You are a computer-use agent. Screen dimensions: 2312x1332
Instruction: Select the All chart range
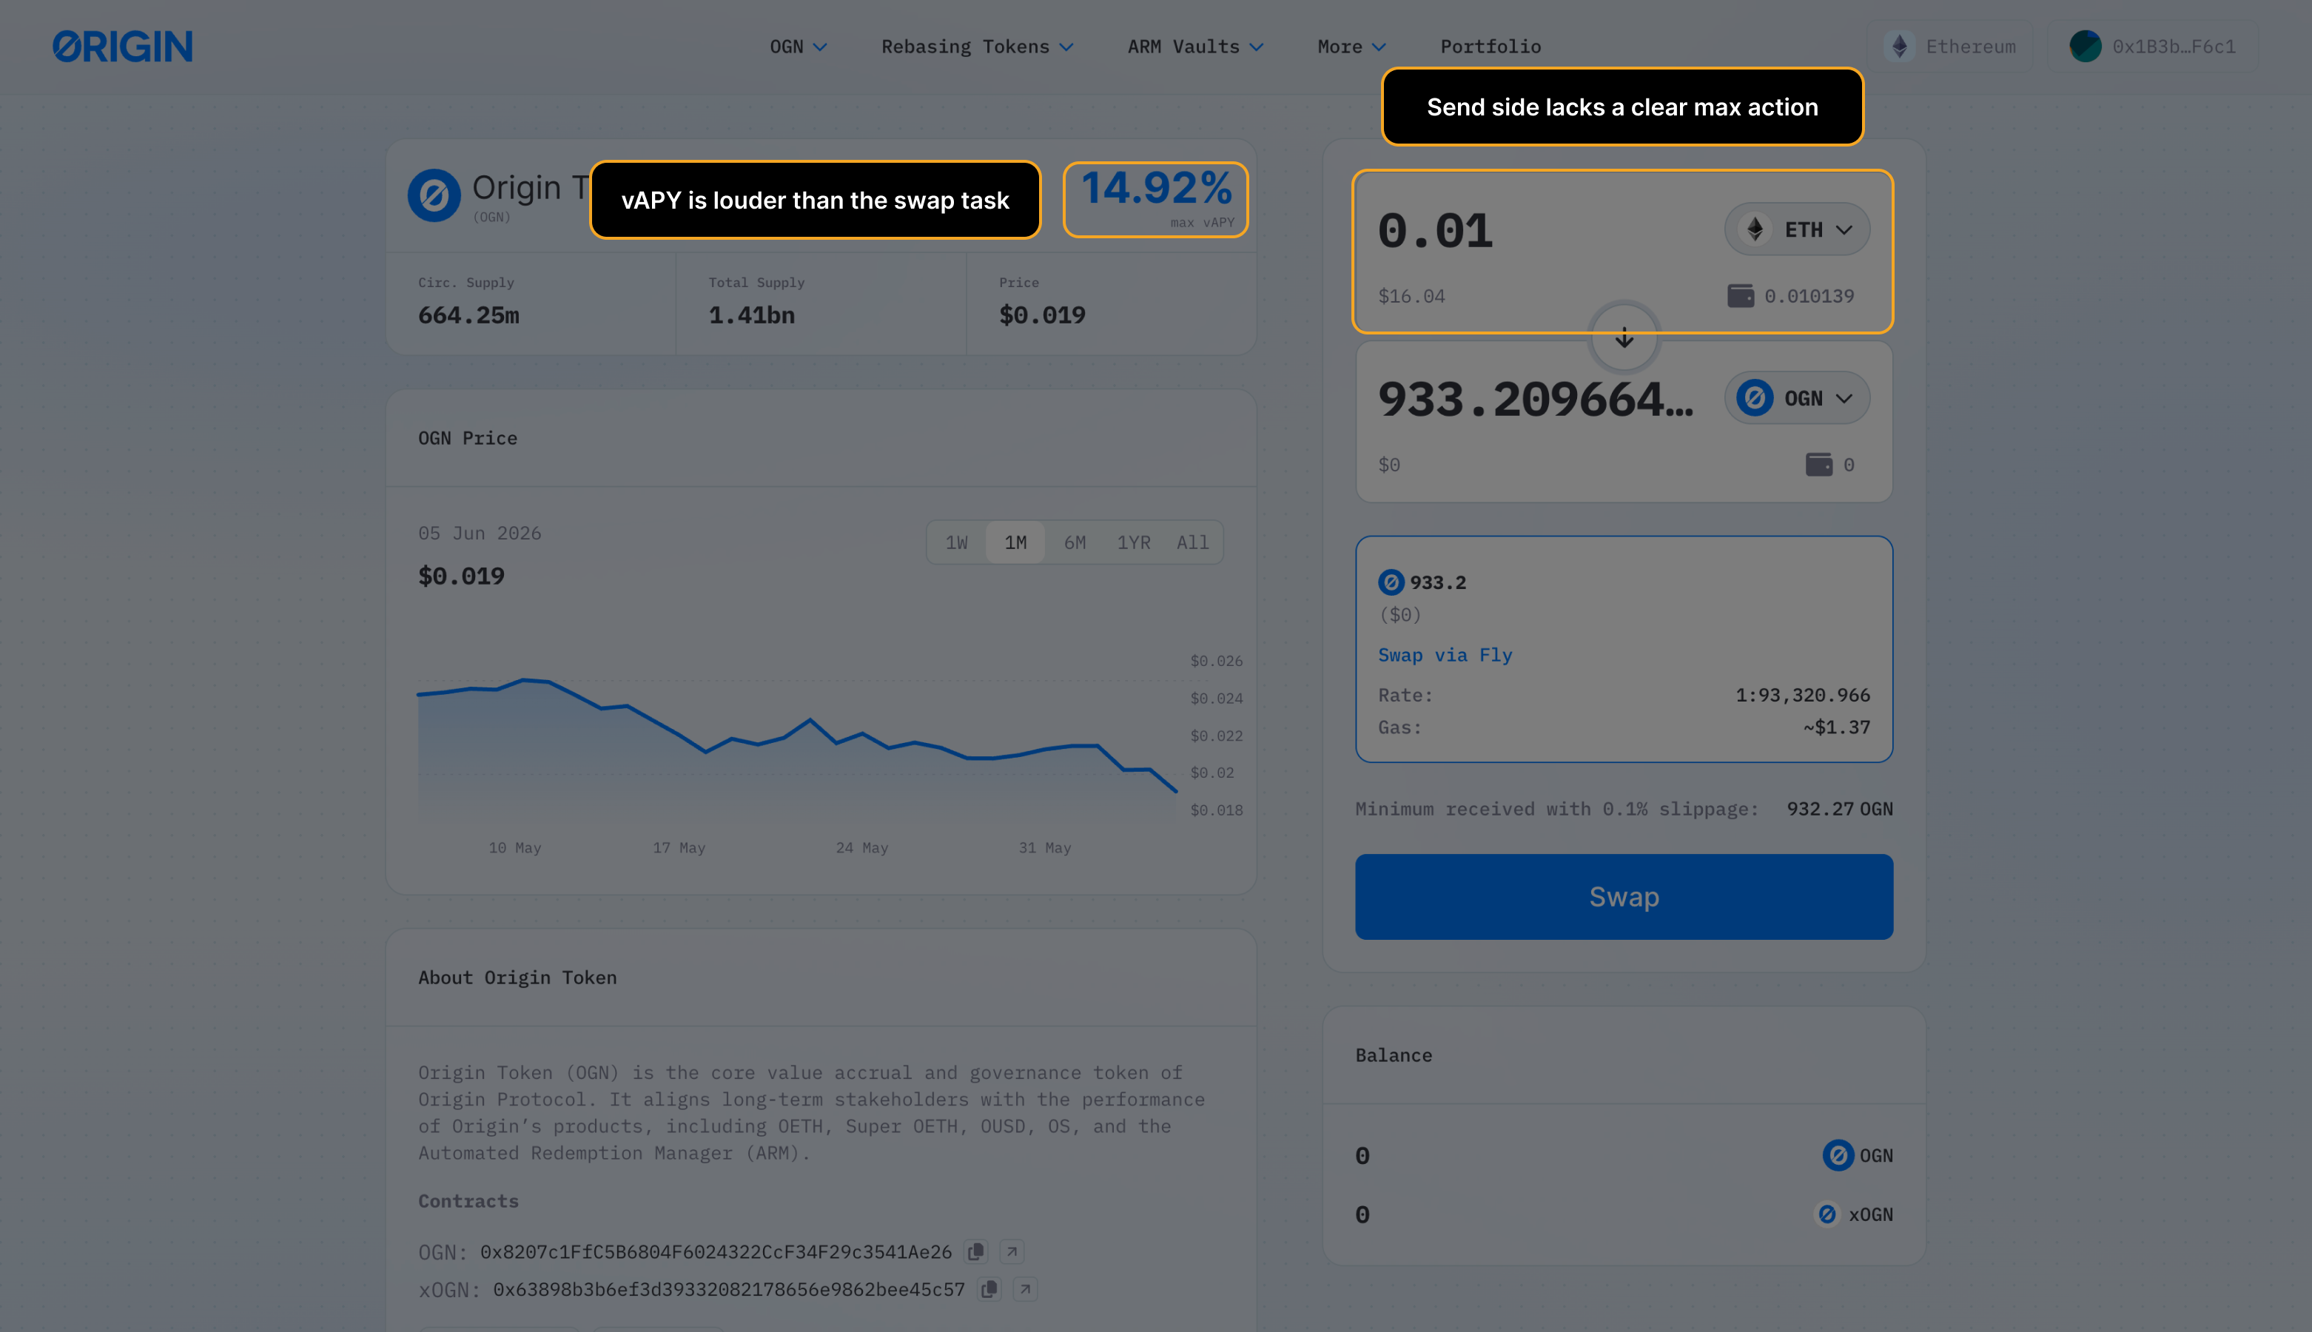1193,542
